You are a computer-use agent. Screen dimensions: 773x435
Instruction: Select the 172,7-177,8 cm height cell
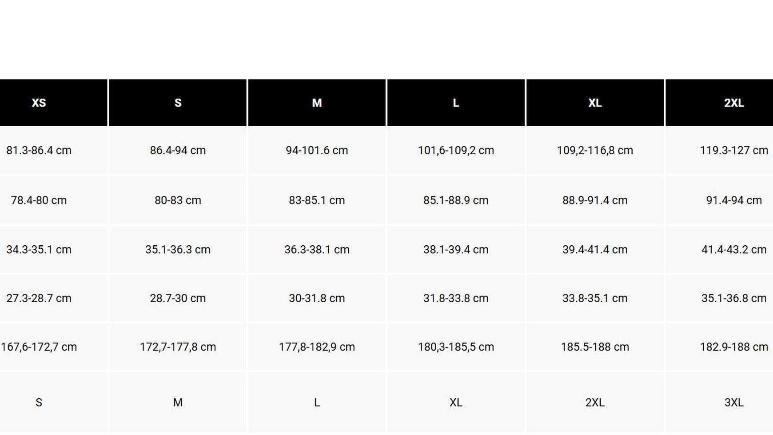pyautogui.click(x=178, y=347)
